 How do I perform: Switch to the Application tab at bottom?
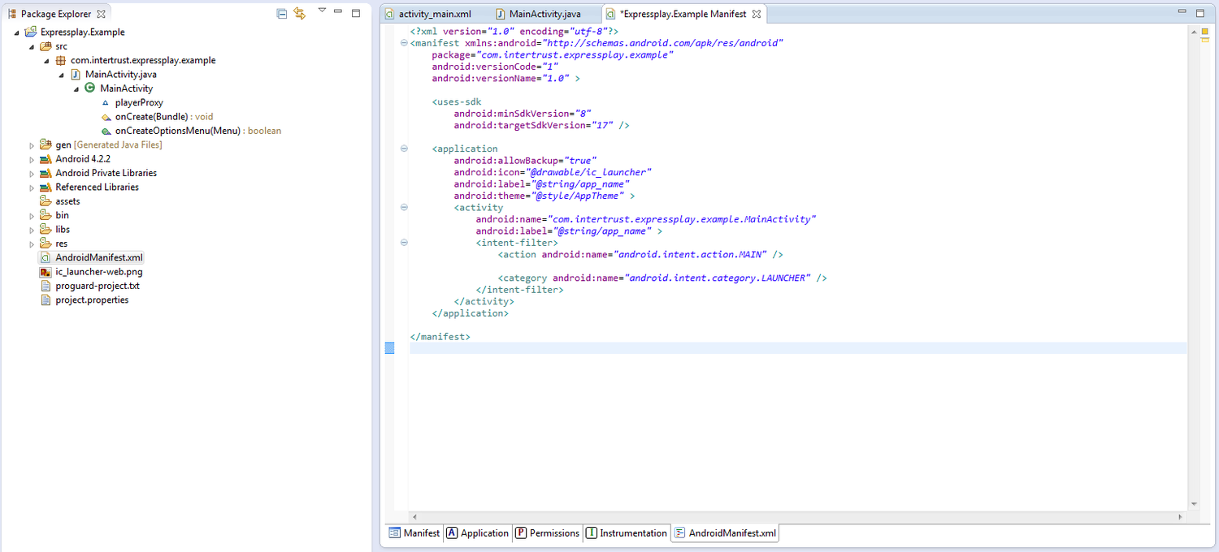[477, 533]
